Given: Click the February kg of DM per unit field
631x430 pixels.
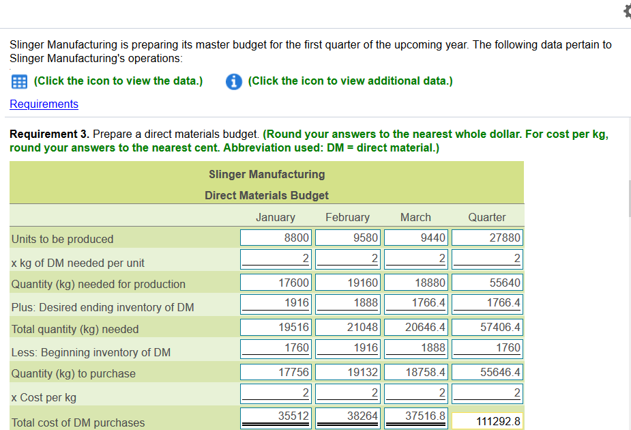Looking at the screenshot, I should click(x=347, y=259).
